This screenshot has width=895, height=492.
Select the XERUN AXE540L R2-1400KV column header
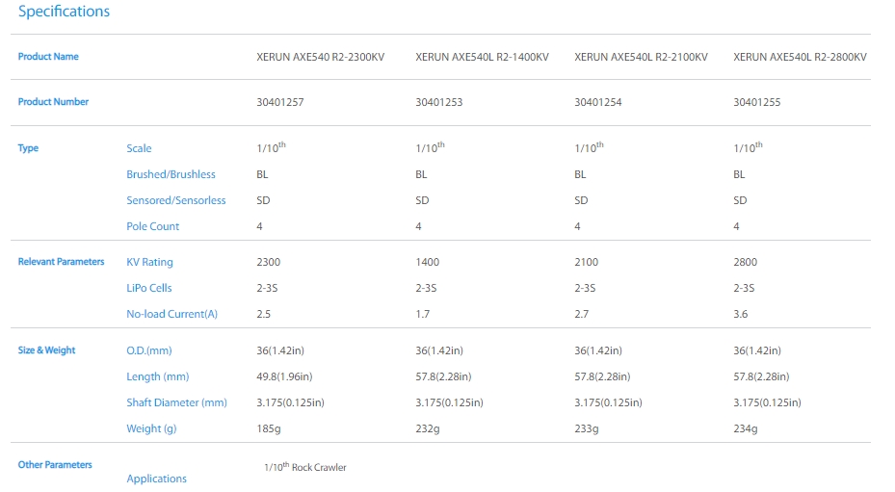click(482, 57)
